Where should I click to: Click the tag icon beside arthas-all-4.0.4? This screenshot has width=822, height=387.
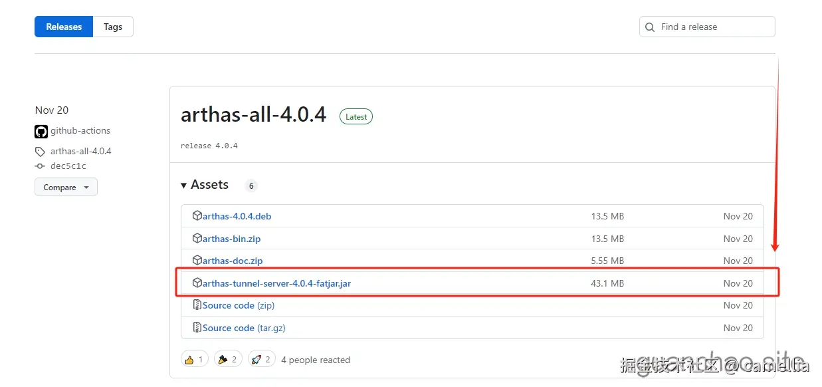(40, 152)
